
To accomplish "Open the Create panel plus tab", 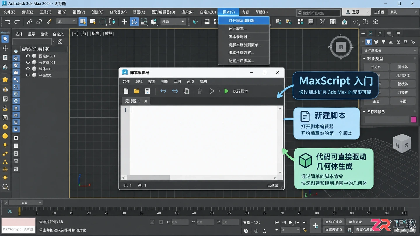I will [363, 34].
